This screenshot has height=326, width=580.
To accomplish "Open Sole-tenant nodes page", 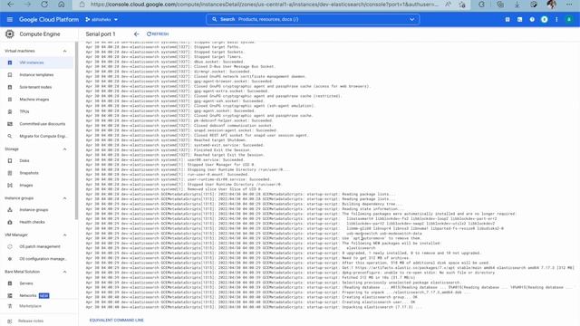I will 36,87.
